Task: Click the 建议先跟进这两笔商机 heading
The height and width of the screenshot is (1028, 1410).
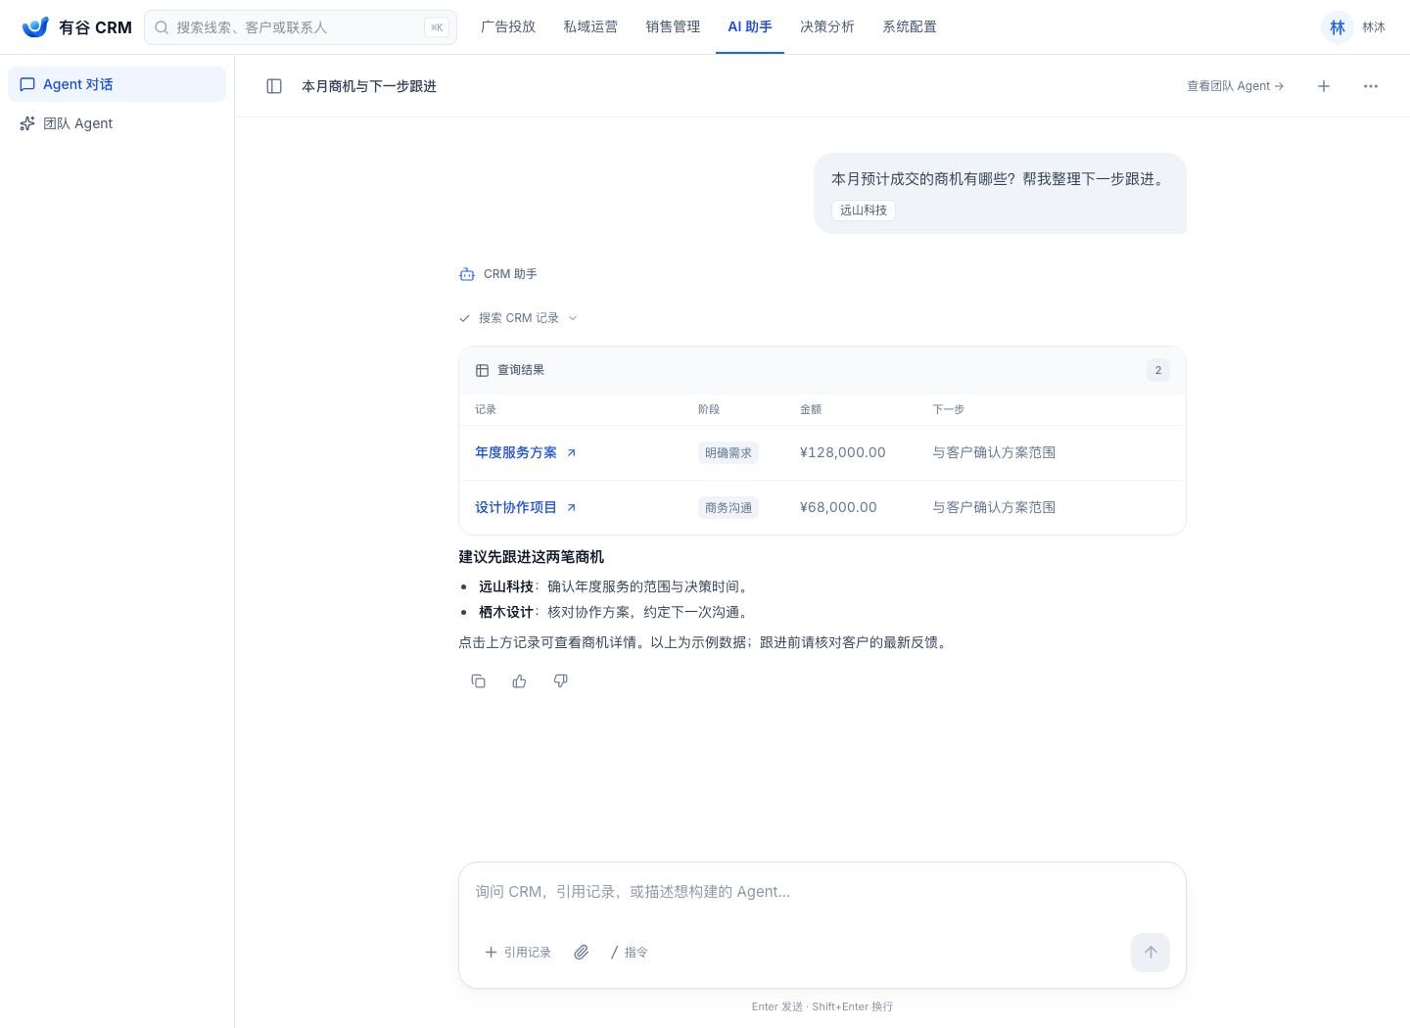Action: pyautogui.click(x=532, y=557)
